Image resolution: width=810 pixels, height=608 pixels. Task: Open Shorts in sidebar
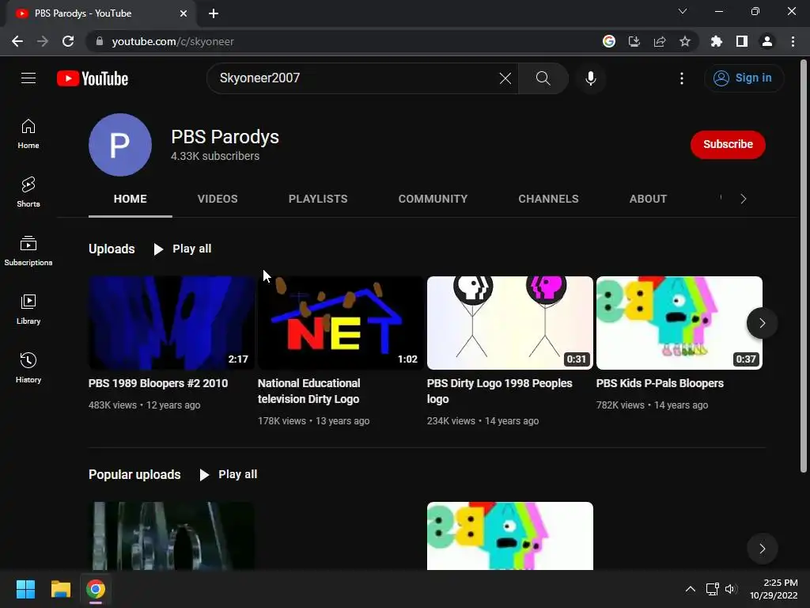(28, 192)
